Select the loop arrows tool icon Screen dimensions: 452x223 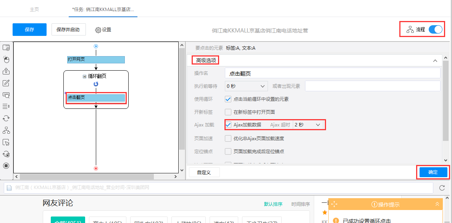(x=6, y=118)
